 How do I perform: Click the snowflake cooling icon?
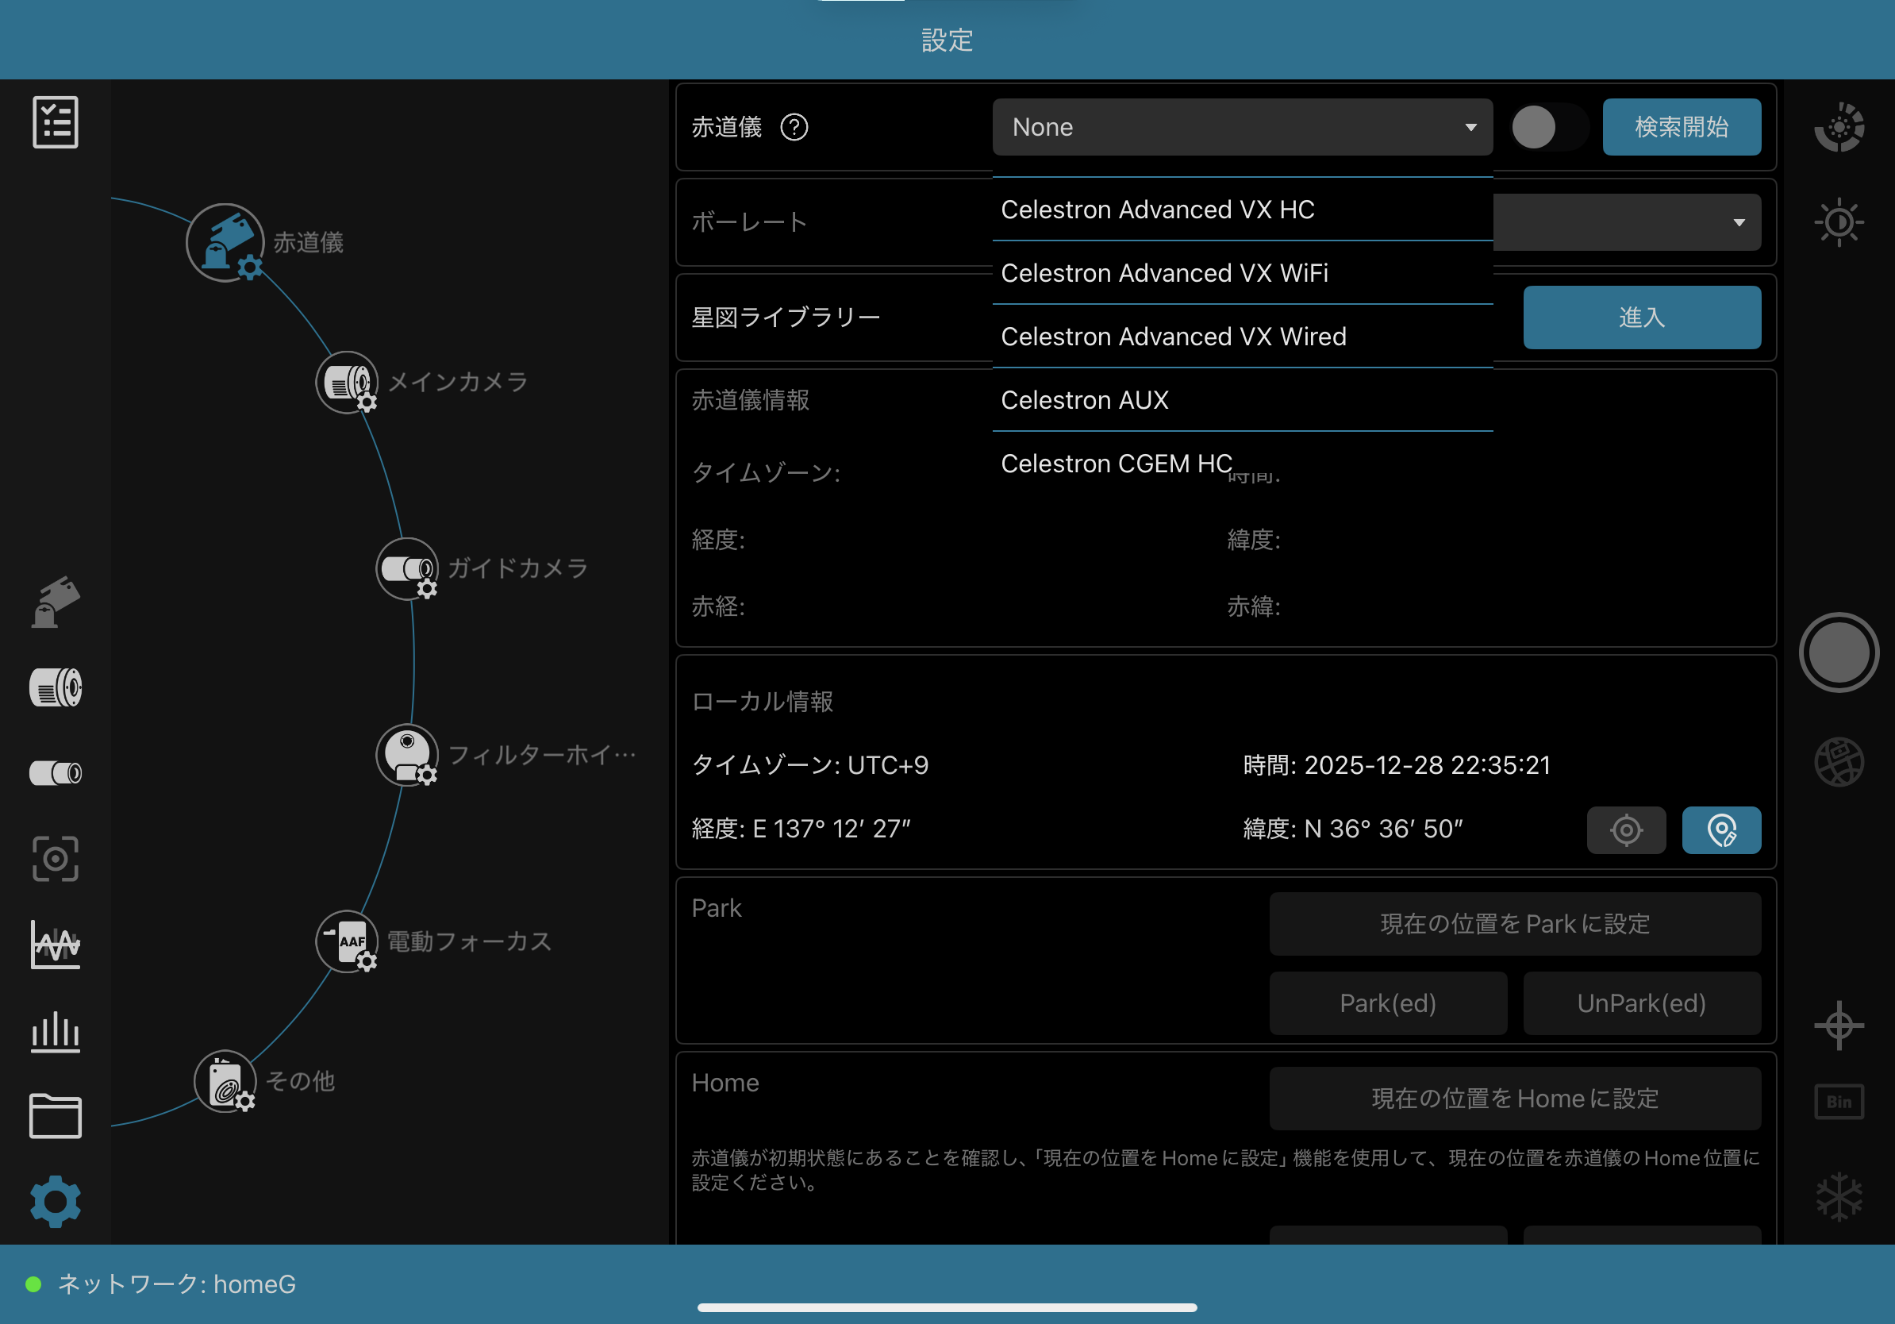1839,1196
